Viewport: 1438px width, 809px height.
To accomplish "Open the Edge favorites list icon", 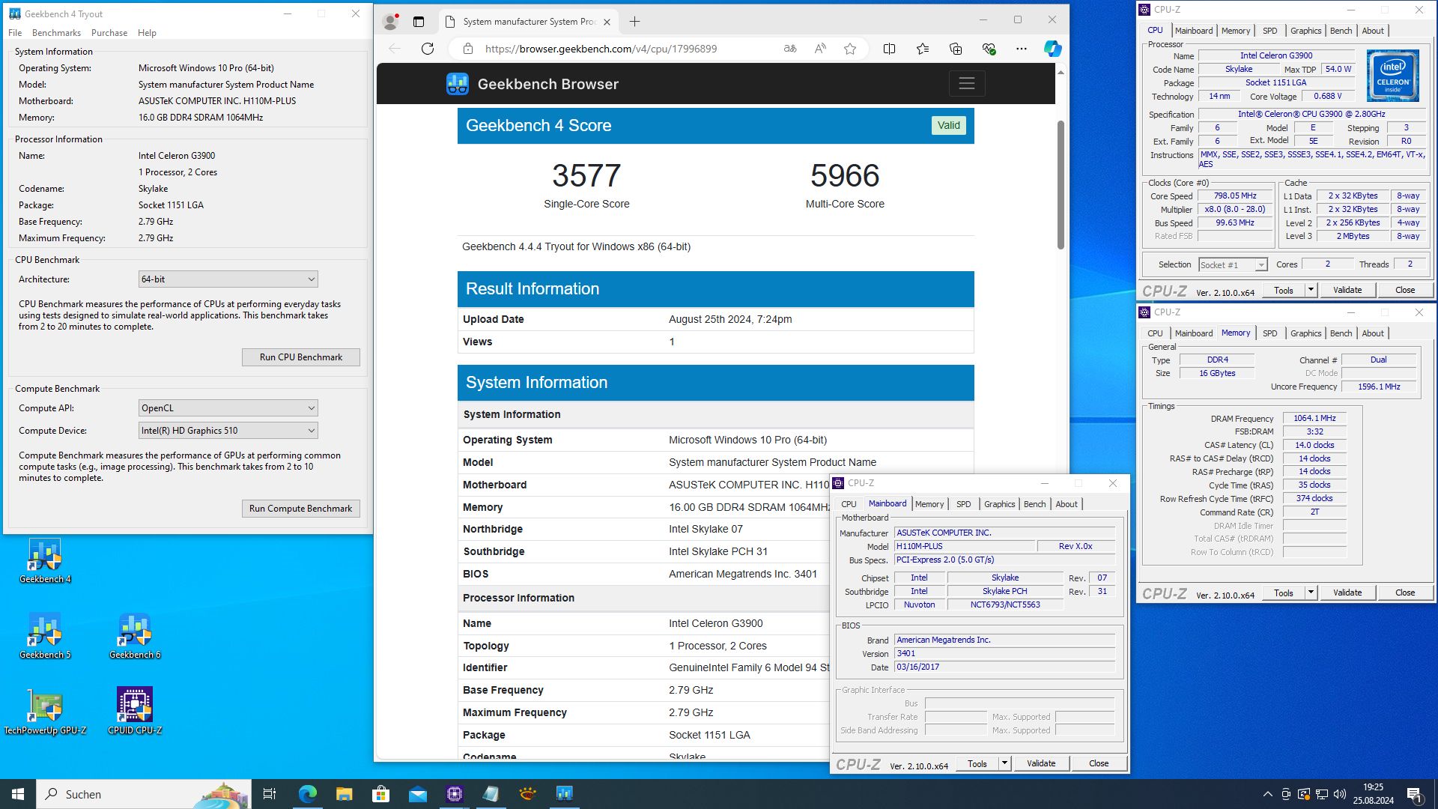I will point(923,49).
